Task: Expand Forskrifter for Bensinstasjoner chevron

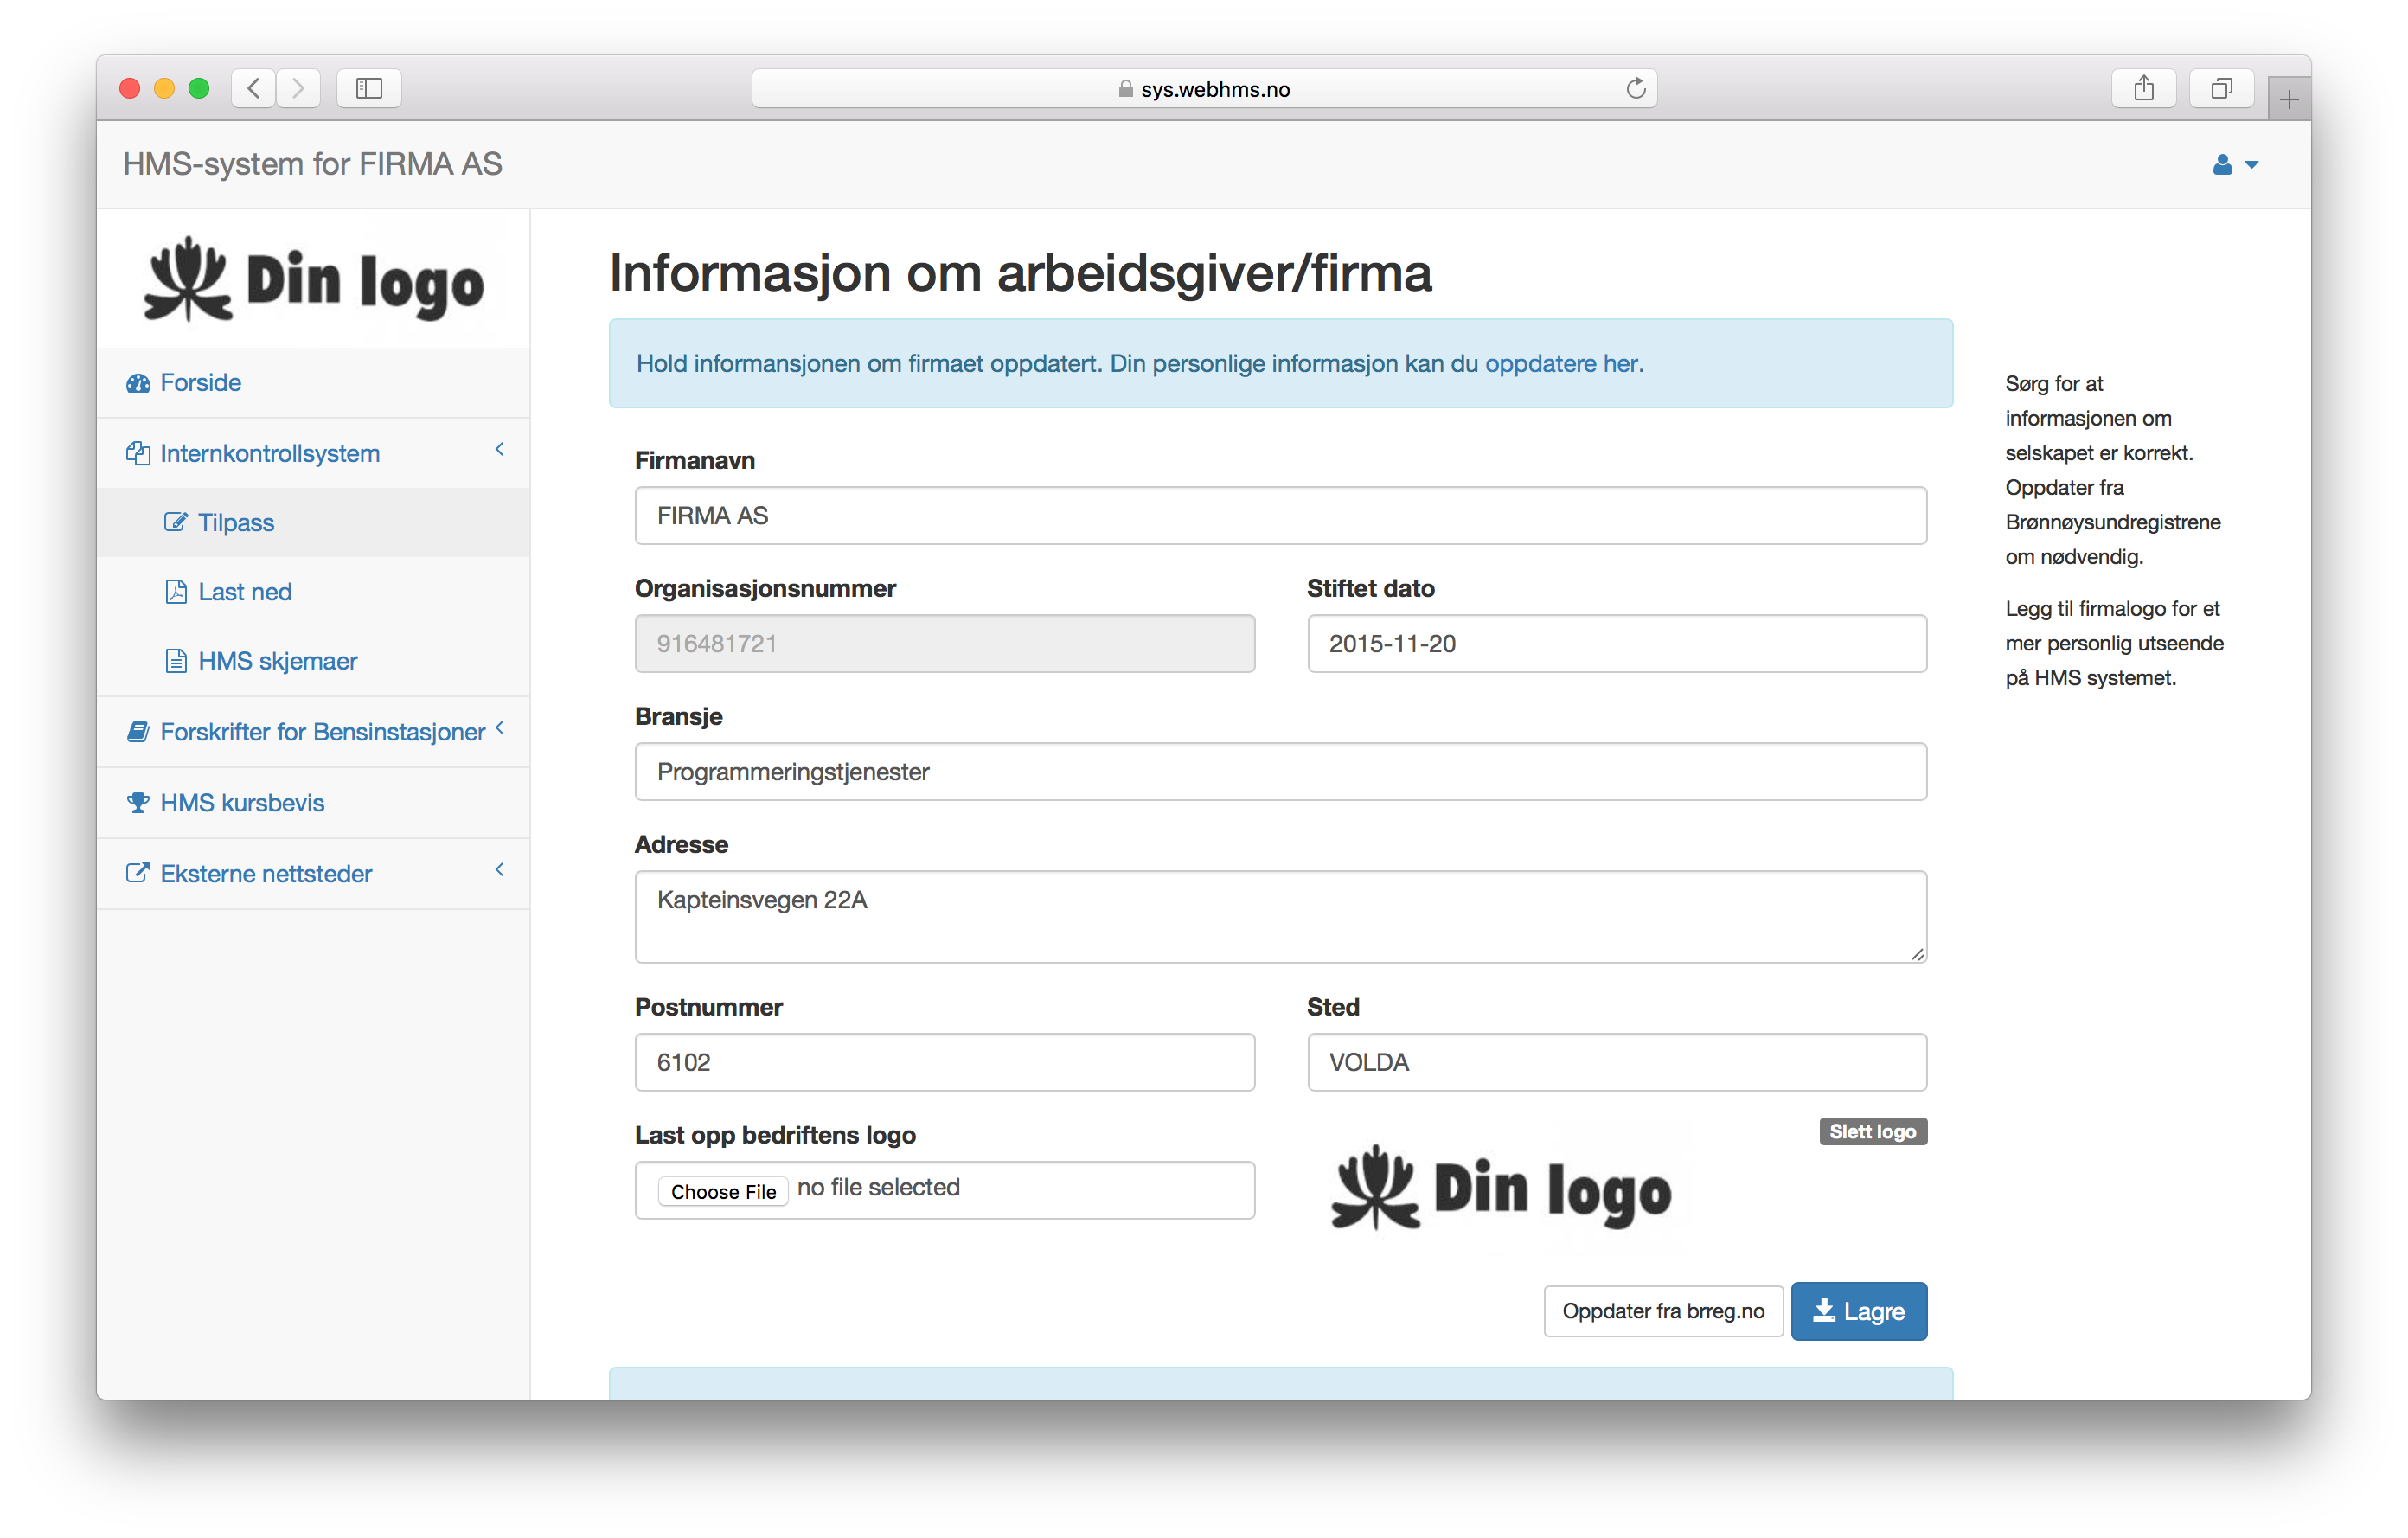Action: point(499,728)
